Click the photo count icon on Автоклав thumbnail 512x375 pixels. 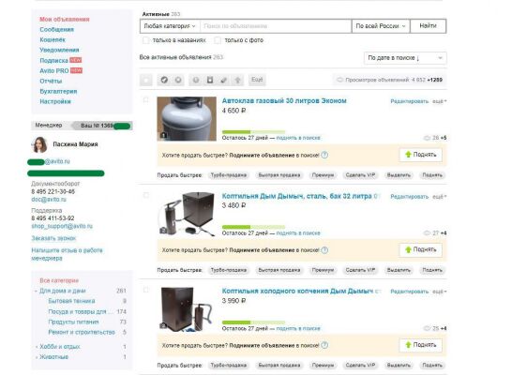[164, 135]
